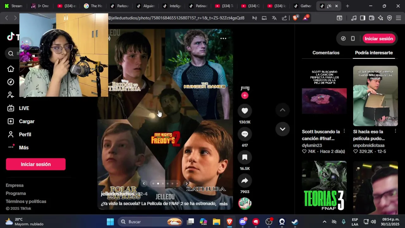
Task: Toggle the Brave sidebar panel
Action: [x=363, y=18]
